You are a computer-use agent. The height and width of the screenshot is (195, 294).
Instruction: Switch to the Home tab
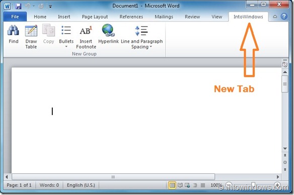(40, 17)
